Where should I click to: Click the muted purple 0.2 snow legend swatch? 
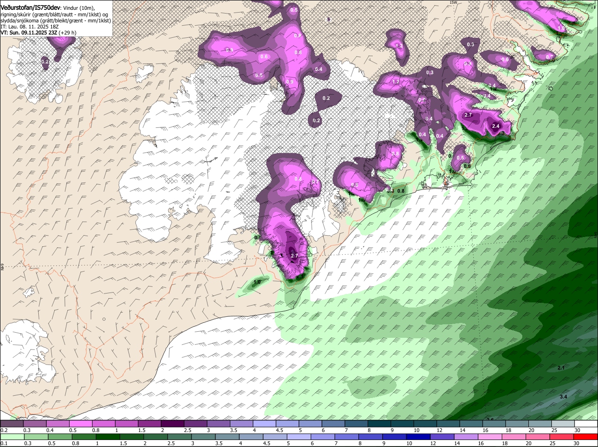point(12,424)
